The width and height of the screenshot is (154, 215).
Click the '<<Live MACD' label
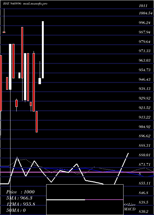130,207
